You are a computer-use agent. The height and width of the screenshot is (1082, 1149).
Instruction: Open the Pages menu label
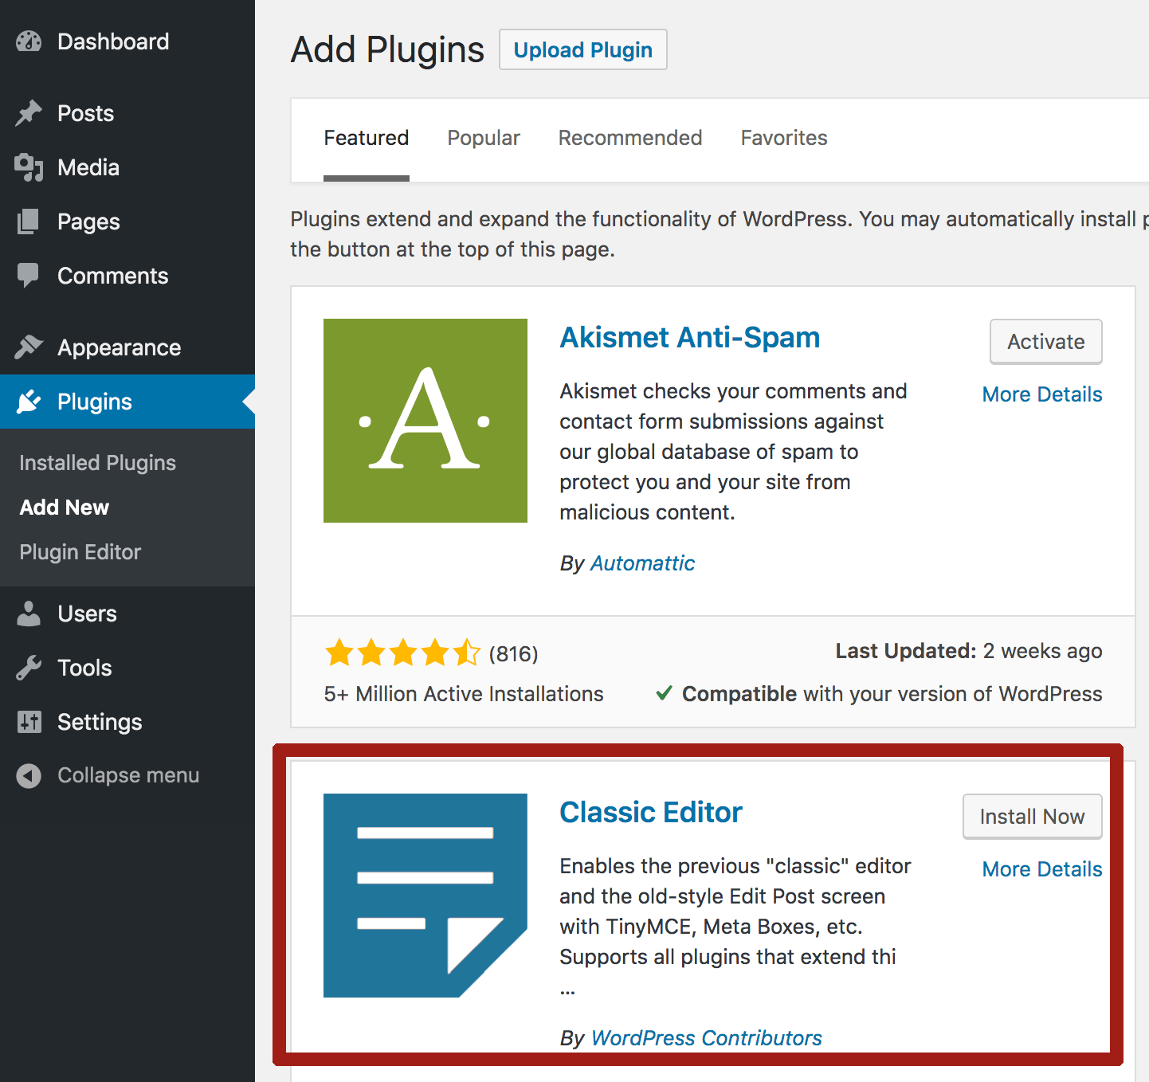pyautogui.click(x=88, y=221)
